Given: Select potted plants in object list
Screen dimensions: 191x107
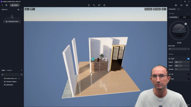Looking at the screenshot, I should tap(10, 85).
